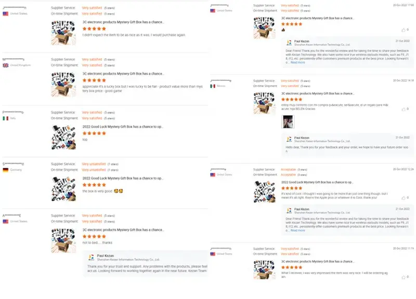Open the Italy review's Good Luck box image
This screenshot has width=416, height=299.
(63, 137)
